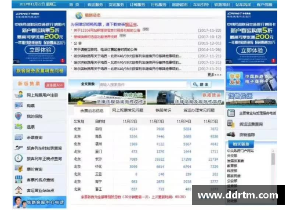
Task: Switch to the 货运办理常见问题 tab
Action: 199,110
